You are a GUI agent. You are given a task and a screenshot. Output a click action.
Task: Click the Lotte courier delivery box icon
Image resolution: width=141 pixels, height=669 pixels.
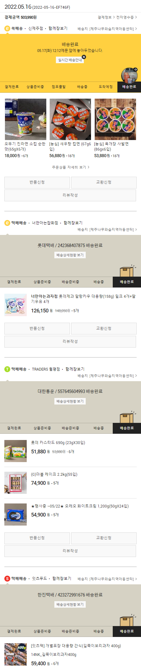127,271
